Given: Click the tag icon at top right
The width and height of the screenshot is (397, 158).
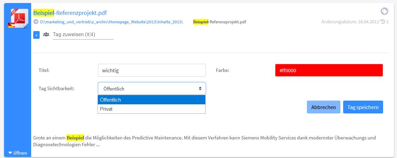Looking at the screenshot, I should point(384,11).
